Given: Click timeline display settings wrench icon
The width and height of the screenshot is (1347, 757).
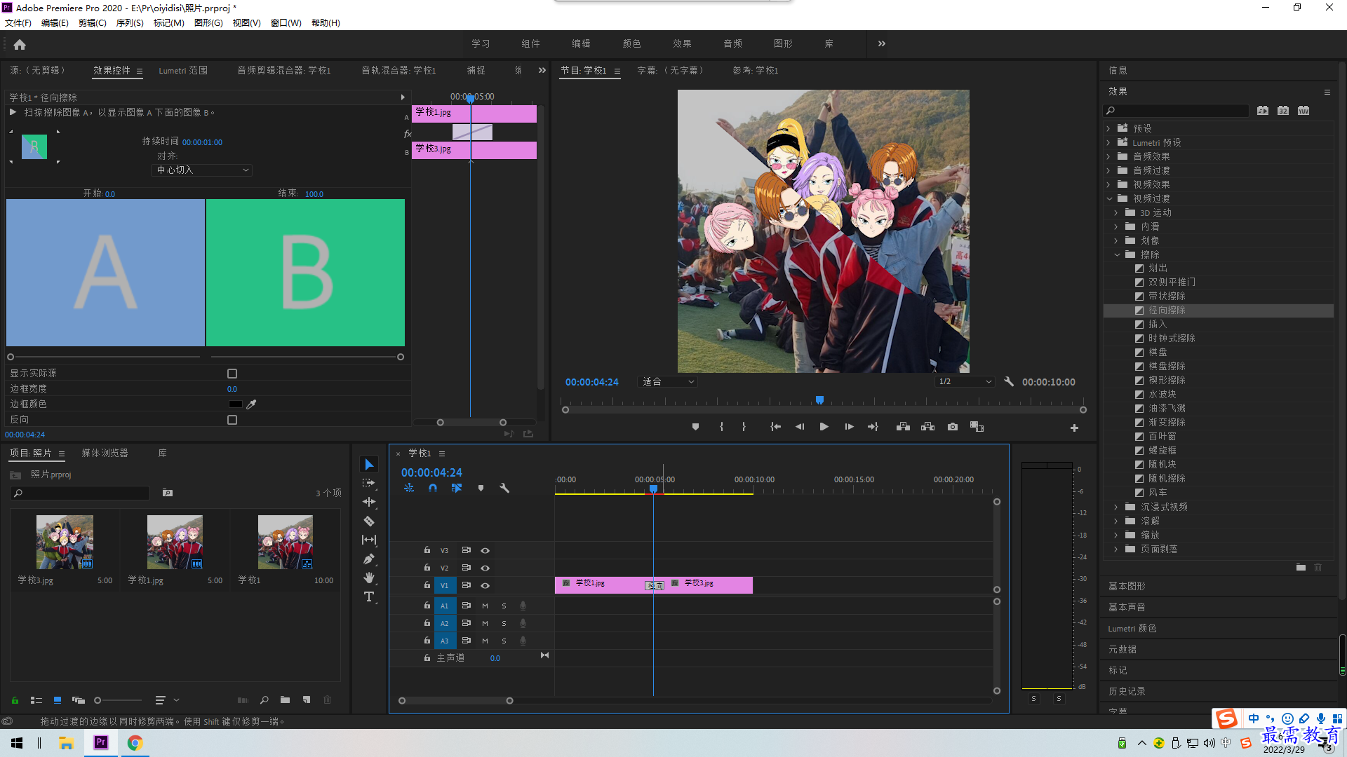Looking at the screenshot, I should [504, 488].
